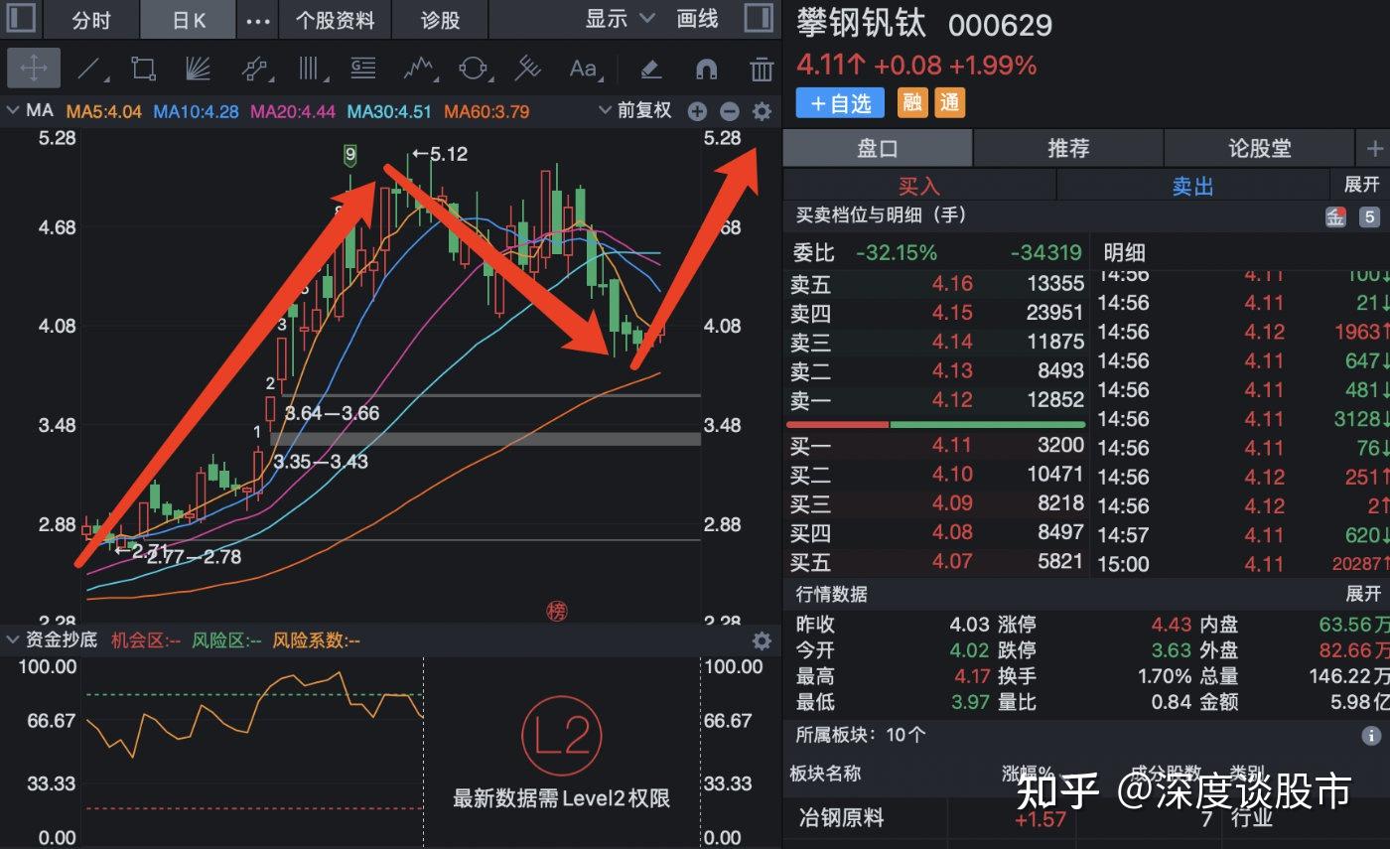1390x849 pixels.
Task: Click the stock code 000629
Action: click(x=1000, y=26)
